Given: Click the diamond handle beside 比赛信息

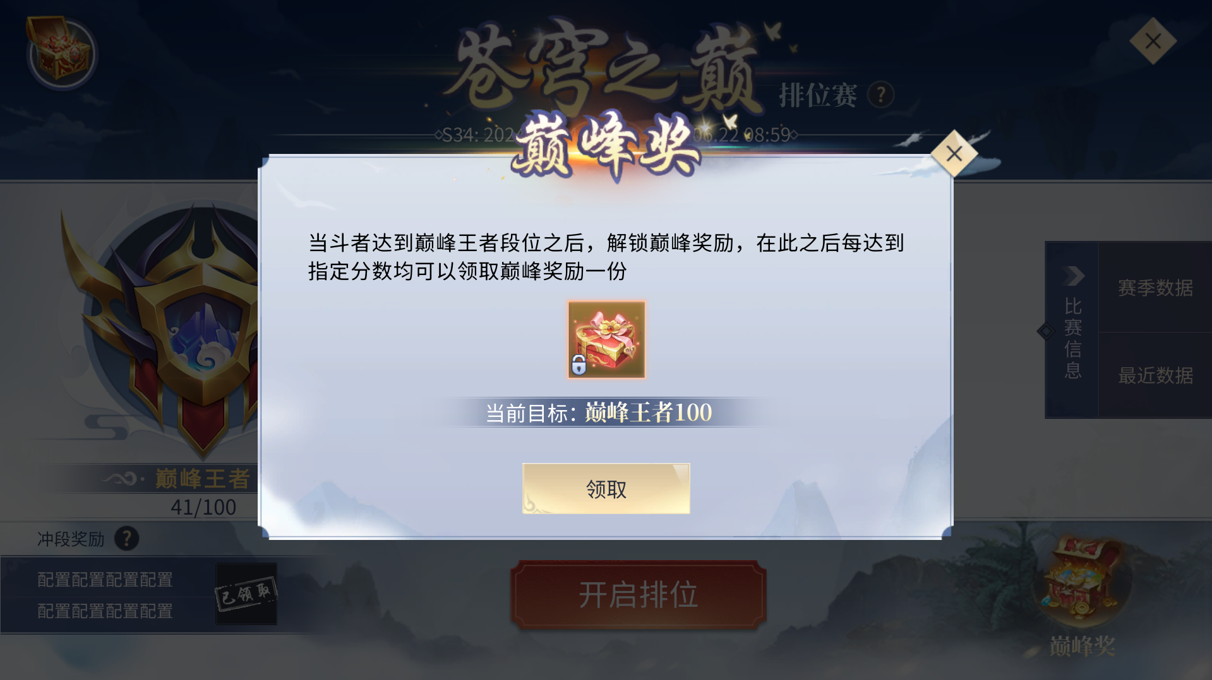Looking at the screenshot, I should point(1046,331).
